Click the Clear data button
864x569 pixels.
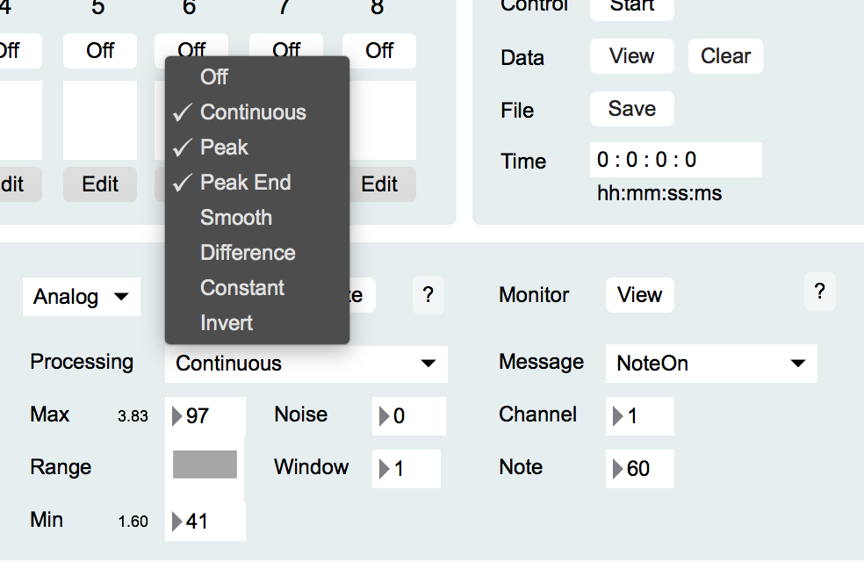pos(725,56)
